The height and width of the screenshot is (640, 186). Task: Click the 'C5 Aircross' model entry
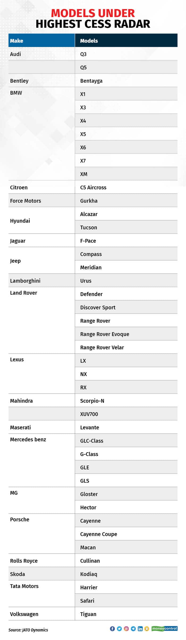pyautogui.click(x=93, y=187)
